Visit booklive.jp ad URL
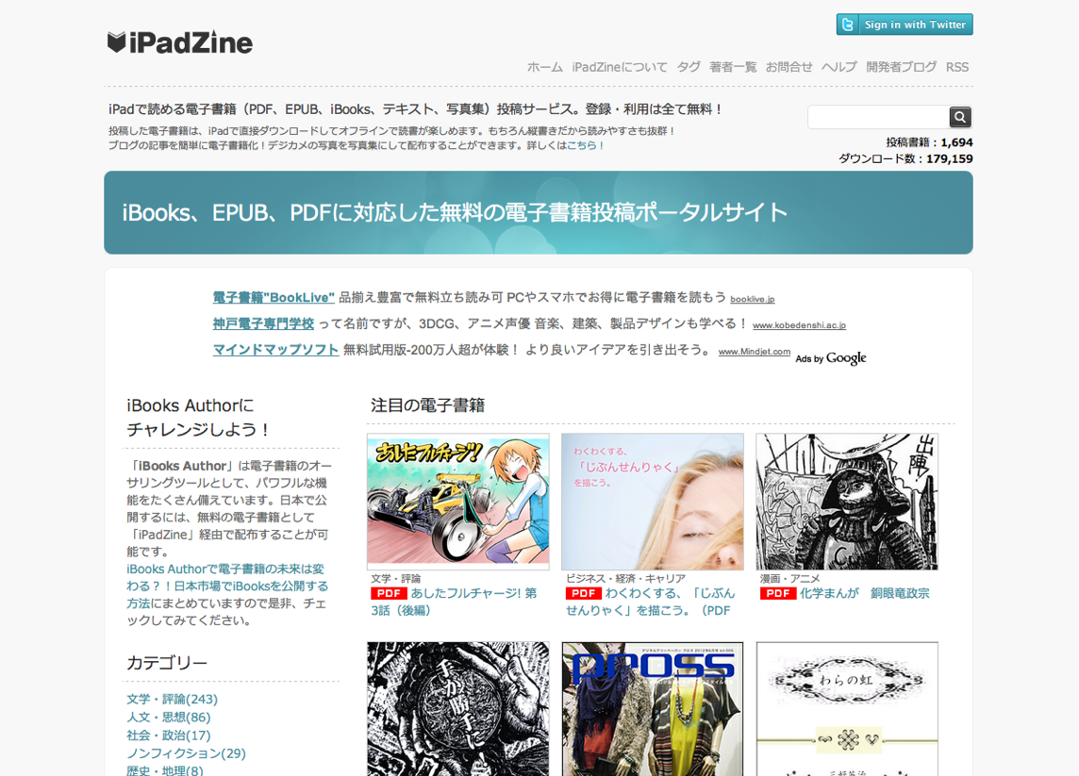The height and width of the screenshot is (776, 1079). [x=752, y=299]
